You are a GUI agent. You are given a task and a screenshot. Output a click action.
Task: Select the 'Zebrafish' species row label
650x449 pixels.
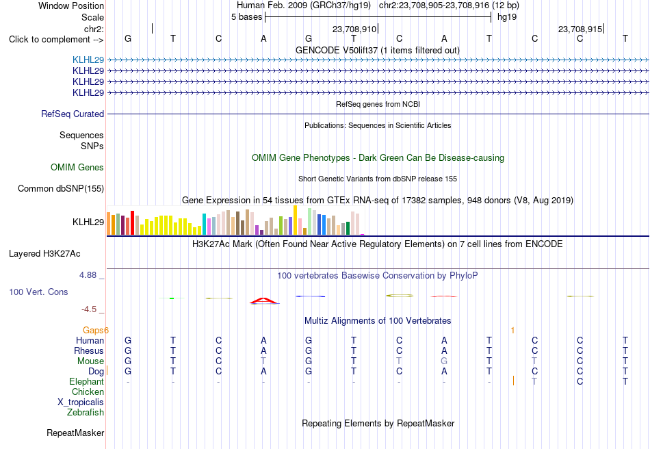pos(86,412)
